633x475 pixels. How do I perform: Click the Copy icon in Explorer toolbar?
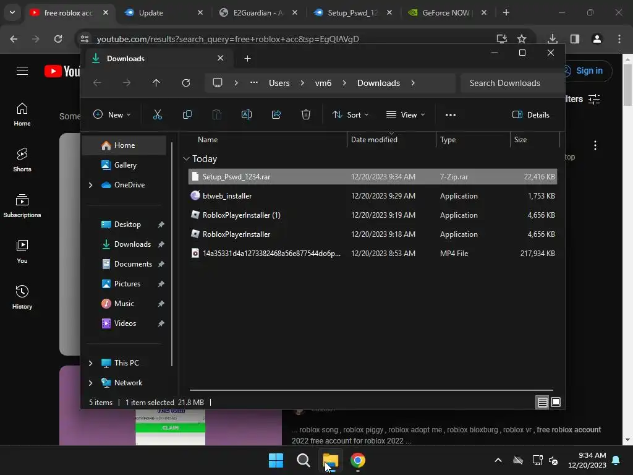pyautogui.click(x=187, y=114)
